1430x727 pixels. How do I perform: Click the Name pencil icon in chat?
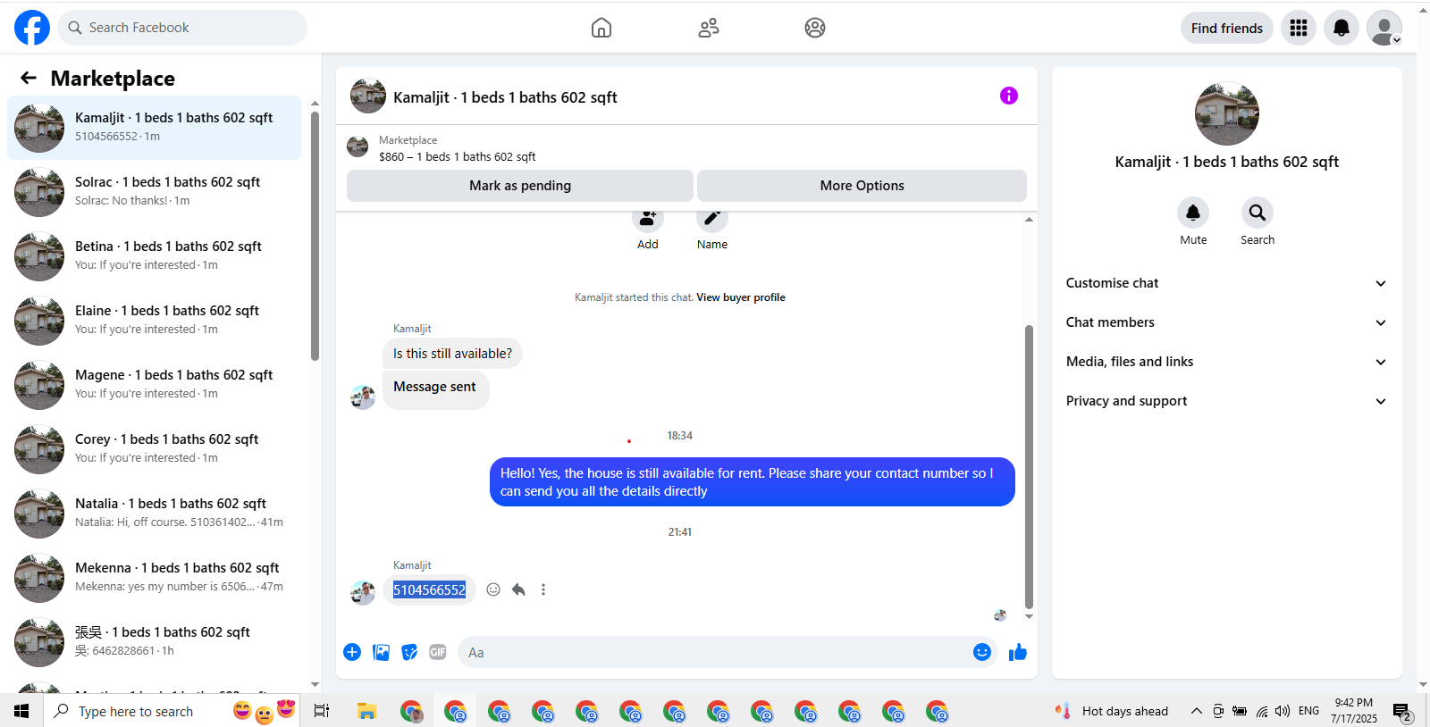click(x=712, y=219)
